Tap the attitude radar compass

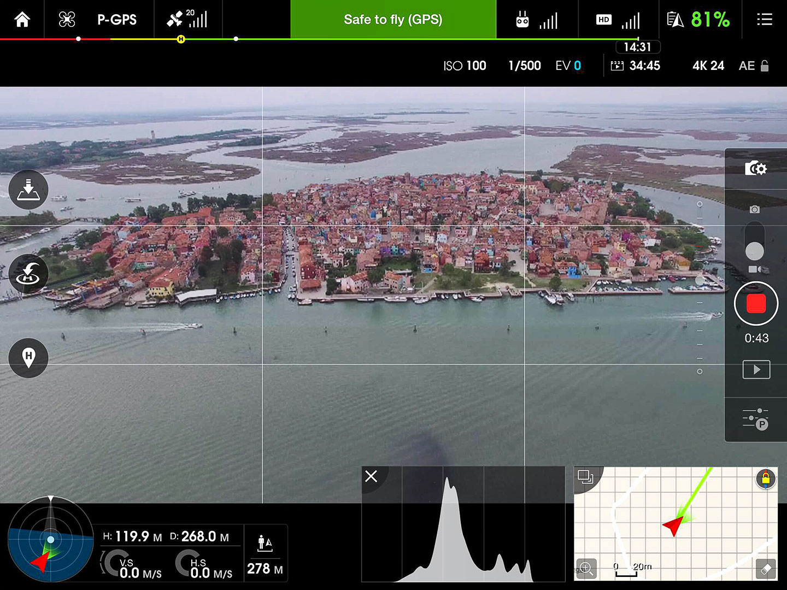[x=50, y=539]
